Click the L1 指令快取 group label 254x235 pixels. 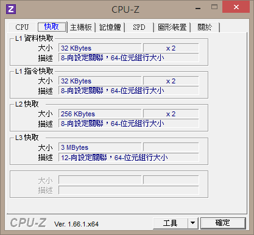pyautogui.click(x=34, y=71)
